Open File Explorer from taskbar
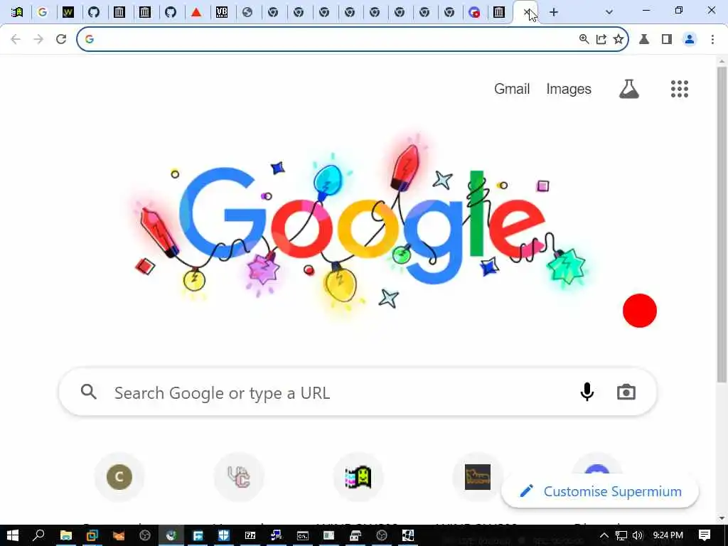 tap(66, 536)
